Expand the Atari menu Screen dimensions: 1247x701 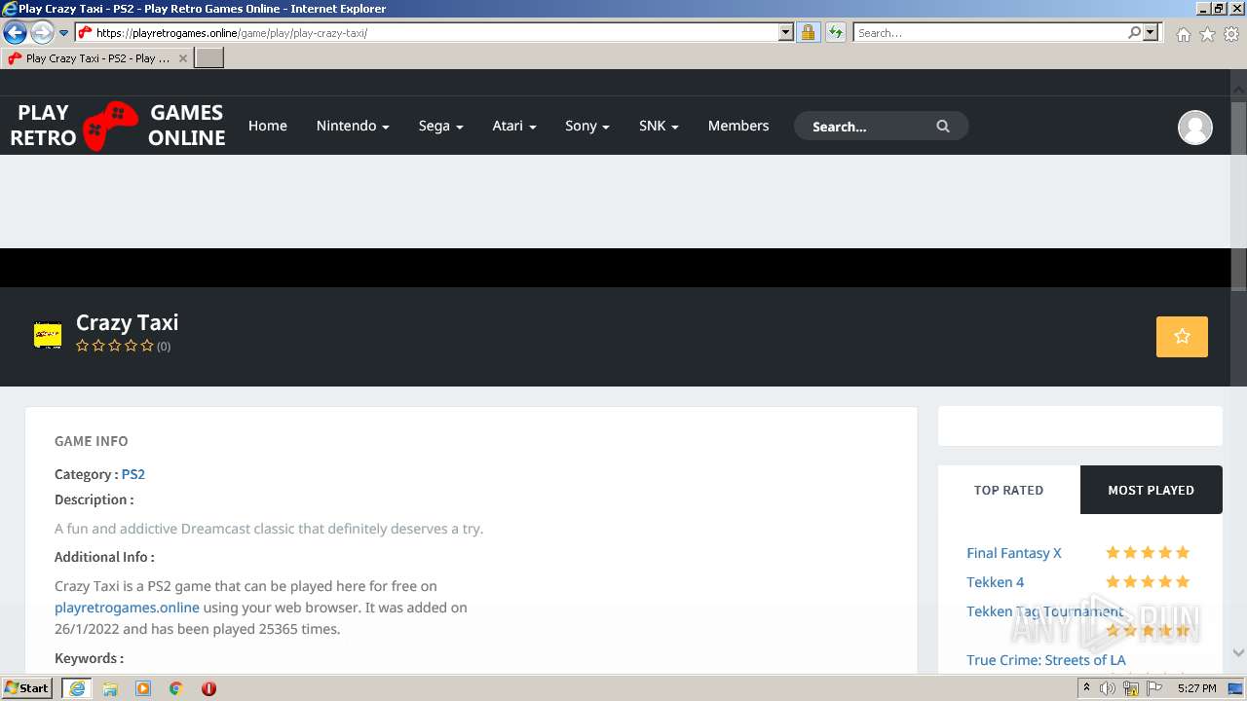click(514, 126)
